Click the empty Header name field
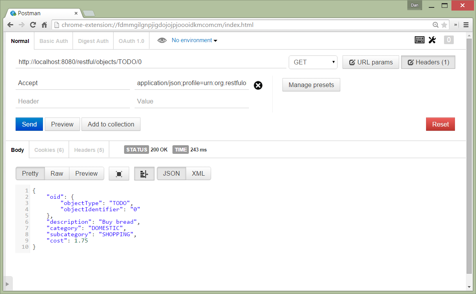The width and height of the screenshot is (476, 294). tap(73, 101)
